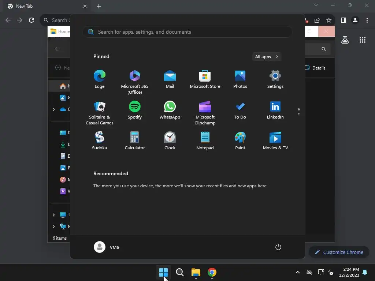Click the OneDrive tray icon
Image resolution: width=375 pixels, height=281 pixels.
point(309,272)
